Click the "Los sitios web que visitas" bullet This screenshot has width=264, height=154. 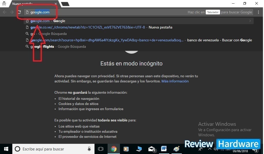[x=79, y=126]
